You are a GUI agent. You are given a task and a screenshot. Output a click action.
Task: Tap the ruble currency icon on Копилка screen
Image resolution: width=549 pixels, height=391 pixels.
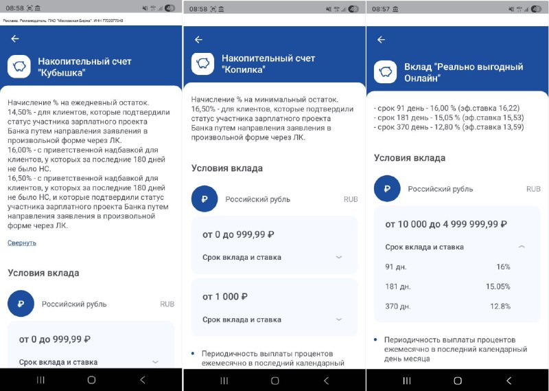[204, 199]
